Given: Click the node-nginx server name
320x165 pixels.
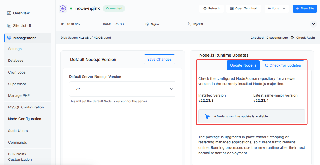Looking at the screenshot, I should pos(87,9).
